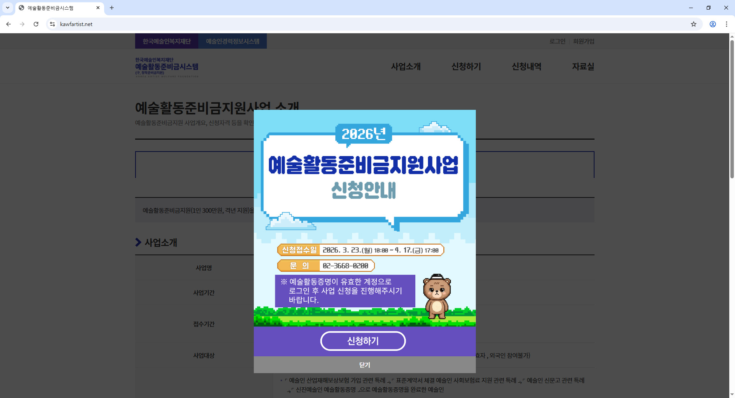Open the Chrome three-dot menu

(x=727, y=24)
